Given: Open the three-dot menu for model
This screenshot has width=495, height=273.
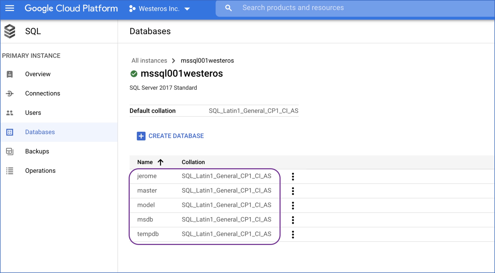Looking at the screenshot, I should click(293, 206).
